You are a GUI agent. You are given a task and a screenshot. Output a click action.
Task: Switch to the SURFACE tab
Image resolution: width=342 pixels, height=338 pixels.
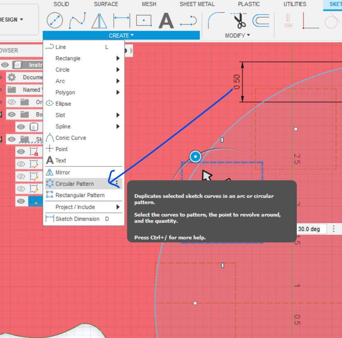pos(106,4)
